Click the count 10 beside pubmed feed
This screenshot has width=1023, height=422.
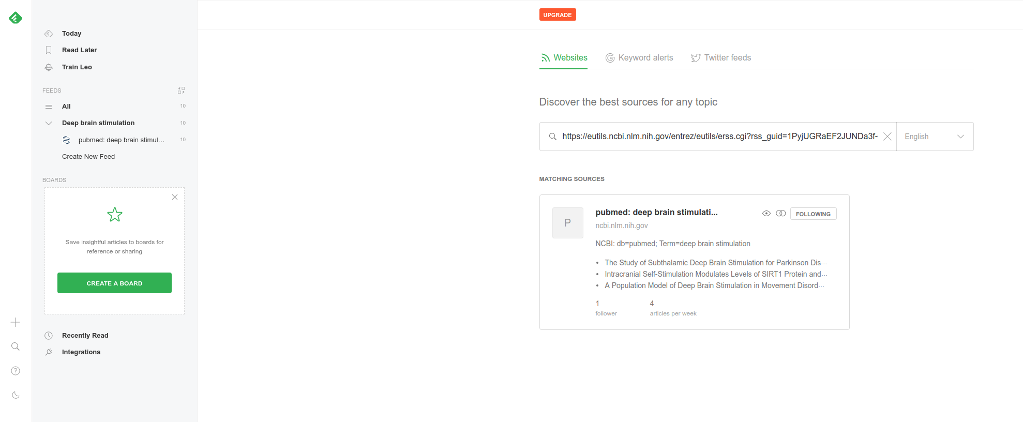[183, 140]
